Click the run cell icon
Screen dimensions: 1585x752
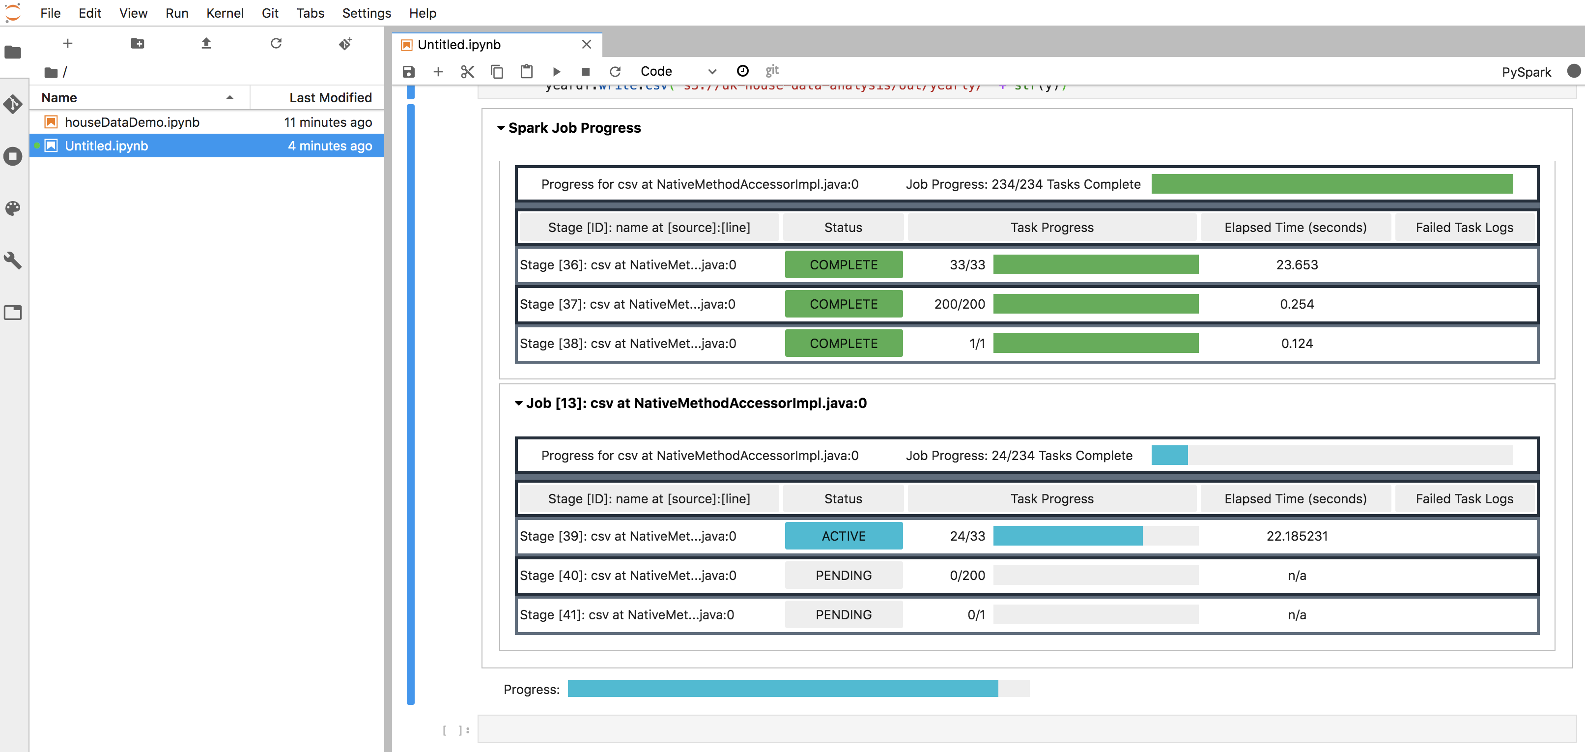(x=556, y=71)
